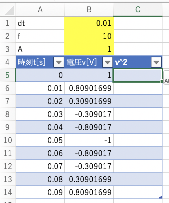The image size is (169, 203).
Task: Select empty v^2 cell C5
Action: 138,75
